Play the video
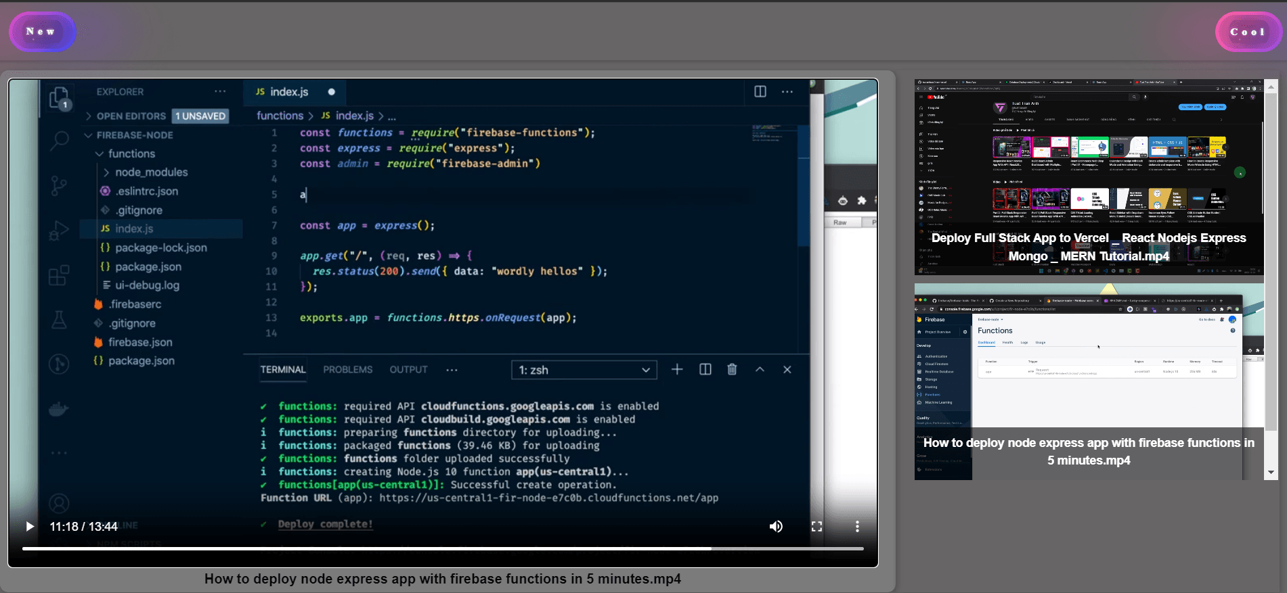 [30, 526]
